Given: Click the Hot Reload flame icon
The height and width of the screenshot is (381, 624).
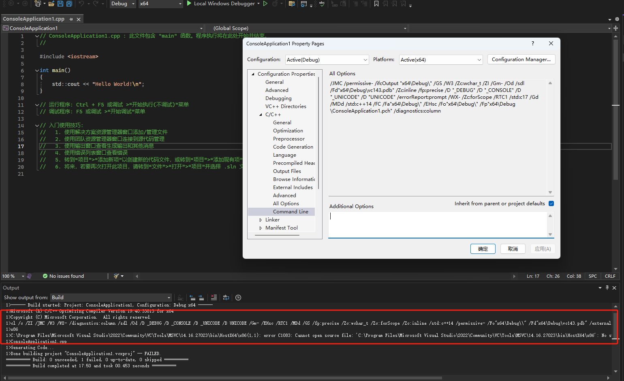Looking at the screenshot, I should point(275,4).
